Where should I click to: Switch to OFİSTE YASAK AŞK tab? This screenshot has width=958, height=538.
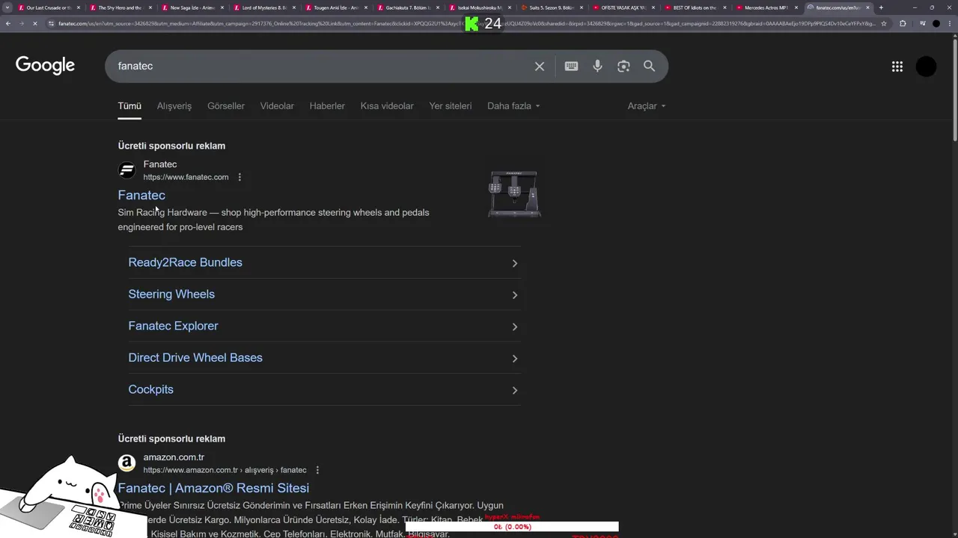[623, 7]
